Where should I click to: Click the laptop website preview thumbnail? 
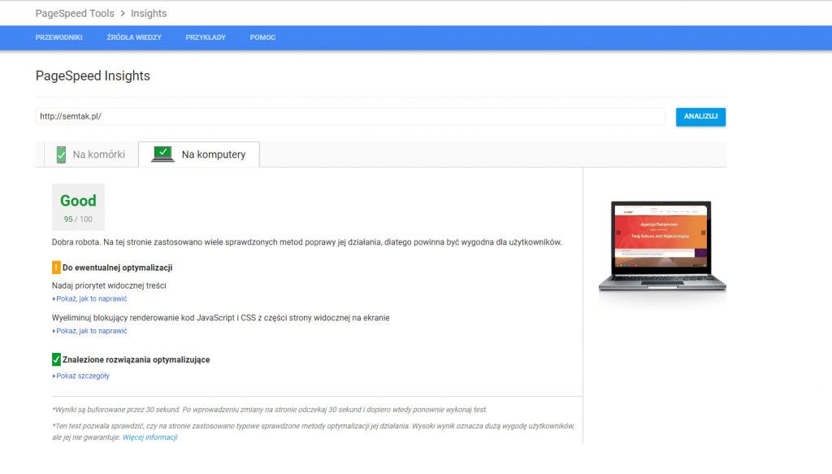click(661, 246)
